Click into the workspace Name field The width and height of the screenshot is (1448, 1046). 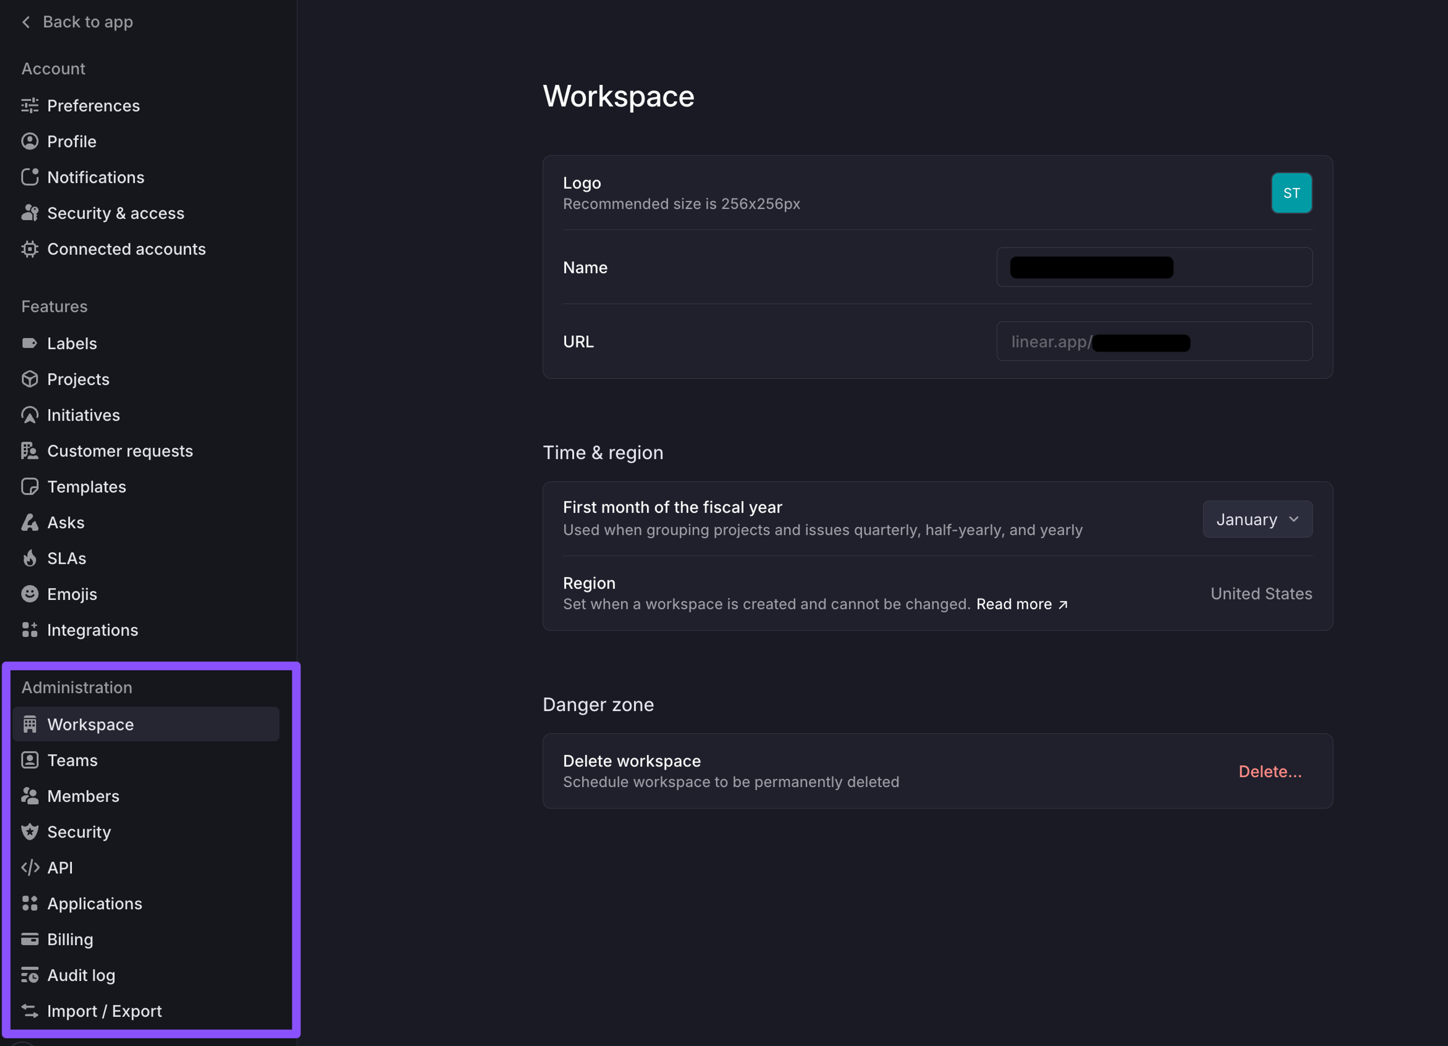click(1154, 267)
